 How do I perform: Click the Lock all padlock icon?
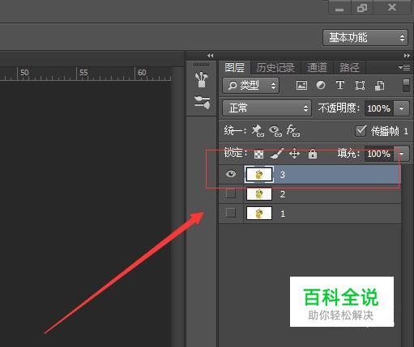313,154
